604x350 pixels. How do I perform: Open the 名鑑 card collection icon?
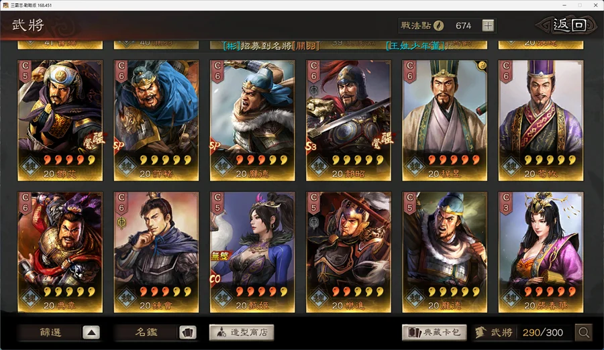(x=188, y=333)
